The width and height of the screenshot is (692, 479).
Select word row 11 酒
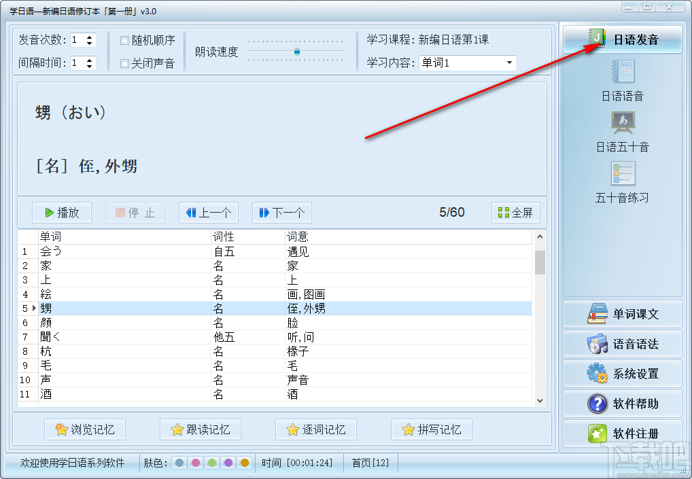[275, 394]
